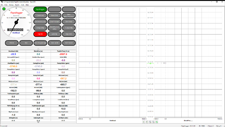The width and height of the screenshot is (225, 127).
Task: Click the Rapidlogger app icon in title bar
Action: pos(1,2)
